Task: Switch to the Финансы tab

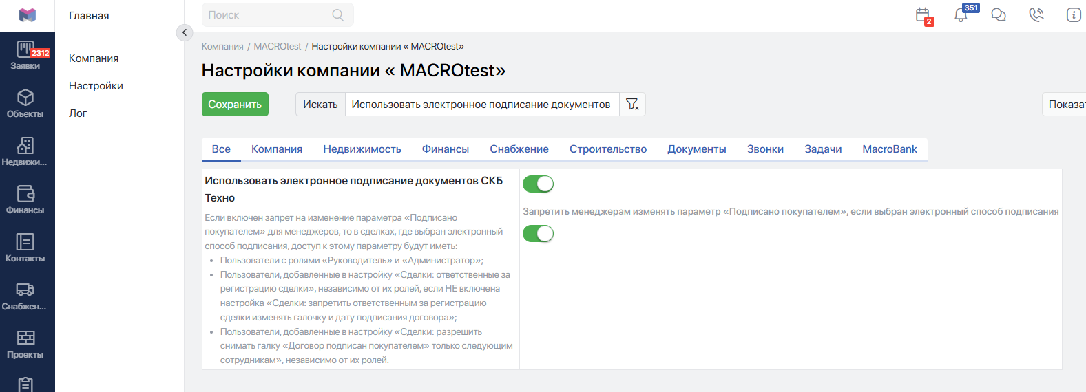Action: coord(446,149)
